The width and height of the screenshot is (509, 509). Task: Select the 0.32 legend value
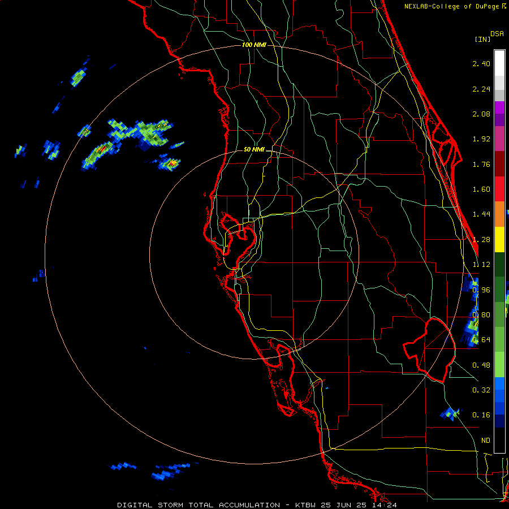coord(481,390)
